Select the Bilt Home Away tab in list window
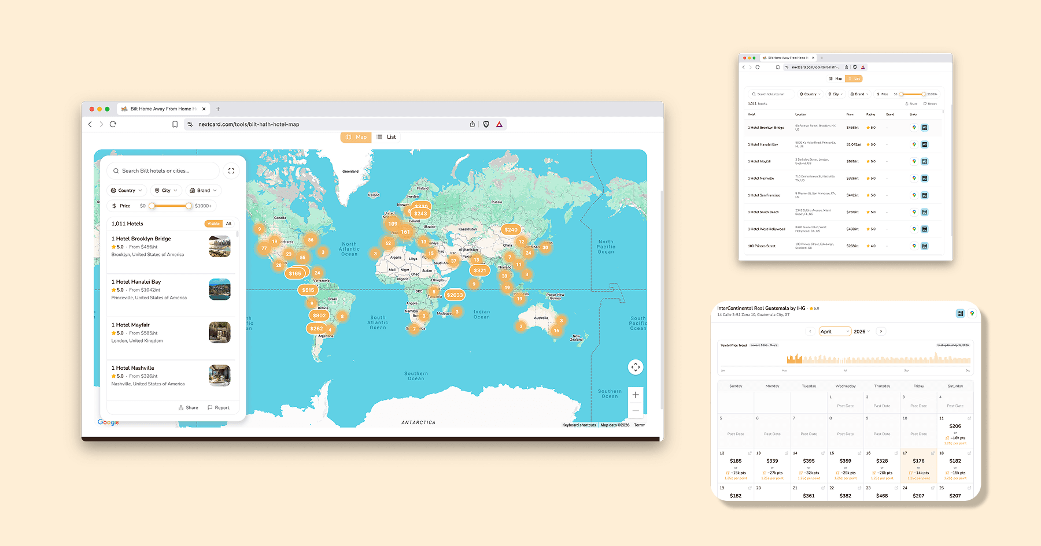This screenshot has width=1041, height=546. tap(788, 58)
